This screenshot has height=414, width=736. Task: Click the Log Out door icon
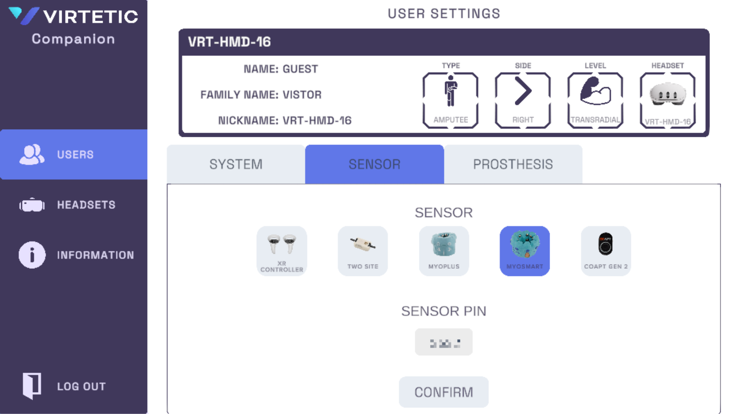(x=32, y=386)
